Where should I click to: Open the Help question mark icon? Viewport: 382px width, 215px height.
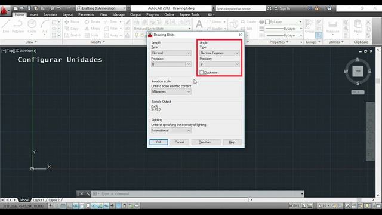[329, 8]
